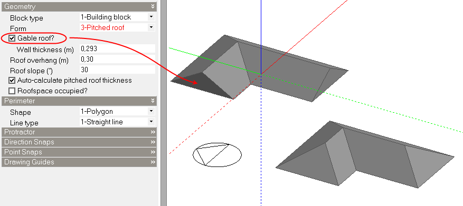Screen dimensions: 463x206
Task: Open the Form dropdown showing Pitched roof
Action: click(151, 27)
